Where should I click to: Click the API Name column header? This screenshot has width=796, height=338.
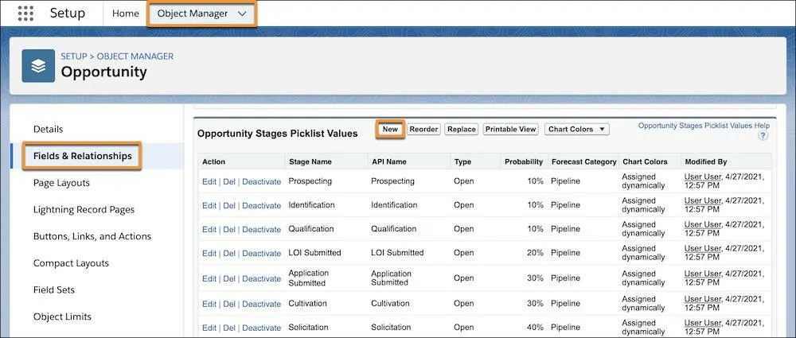tap(389, 162)
